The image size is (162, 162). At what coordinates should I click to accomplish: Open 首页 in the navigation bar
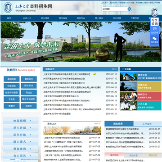[9, 18]
